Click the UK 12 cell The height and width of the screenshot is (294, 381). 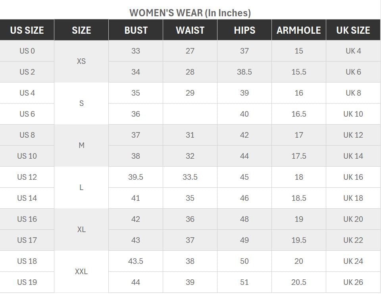coord(353,135)
